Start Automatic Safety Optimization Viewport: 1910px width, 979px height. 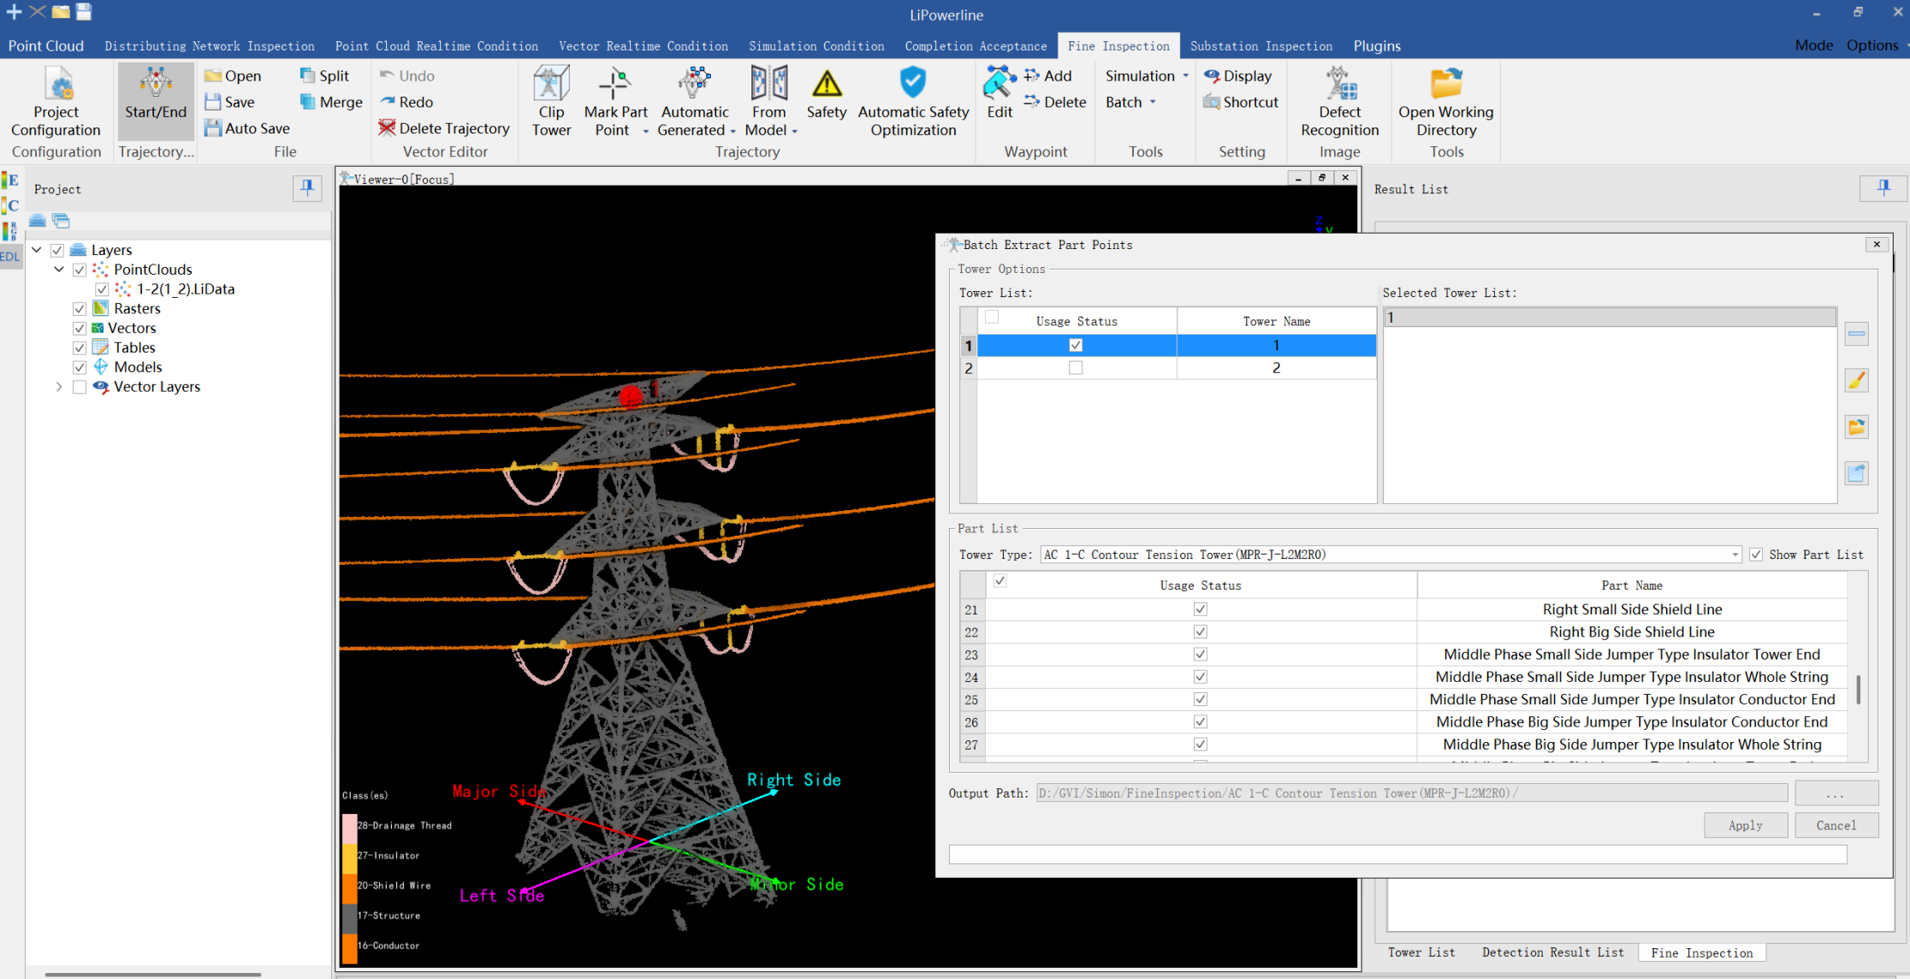tap(913, 101)
